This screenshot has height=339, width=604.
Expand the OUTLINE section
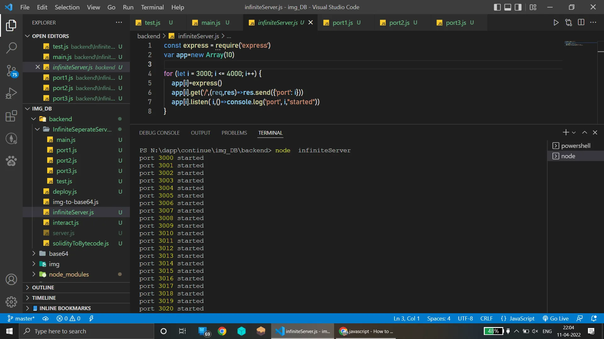[43, 288]
